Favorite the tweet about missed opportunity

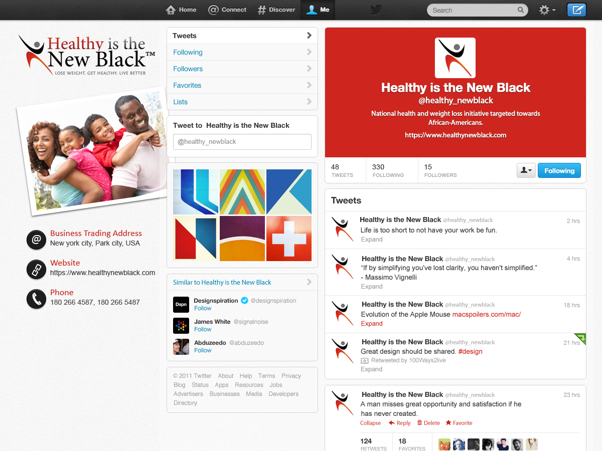(x=459, y=422)
